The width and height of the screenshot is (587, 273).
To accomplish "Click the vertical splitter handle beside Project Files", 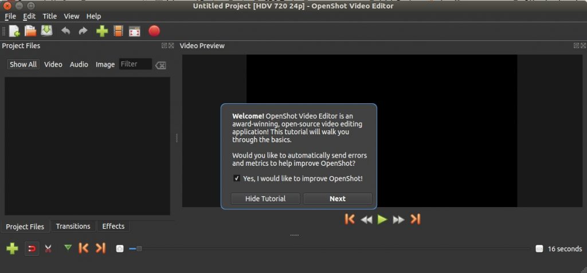I will [x=177, y=138].
